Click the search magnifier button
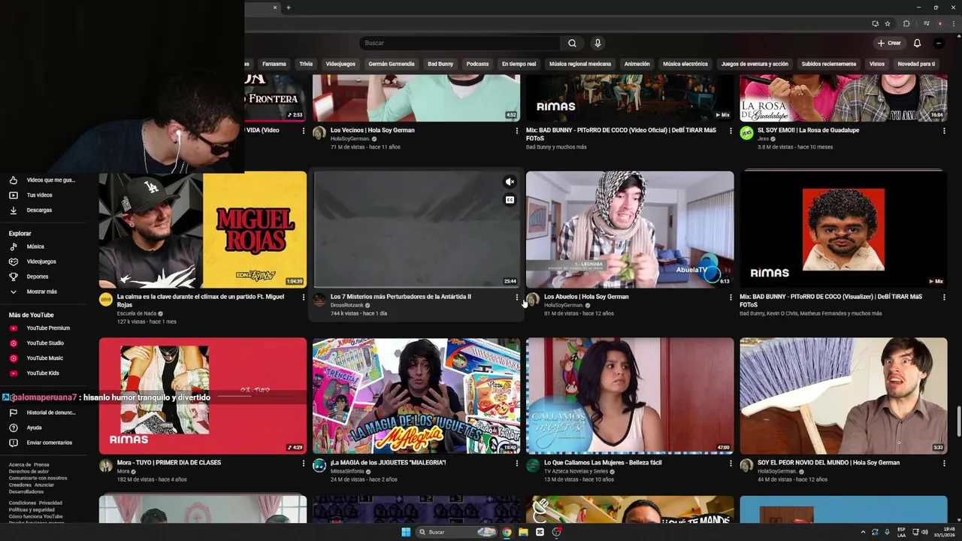 click(572, 43)
